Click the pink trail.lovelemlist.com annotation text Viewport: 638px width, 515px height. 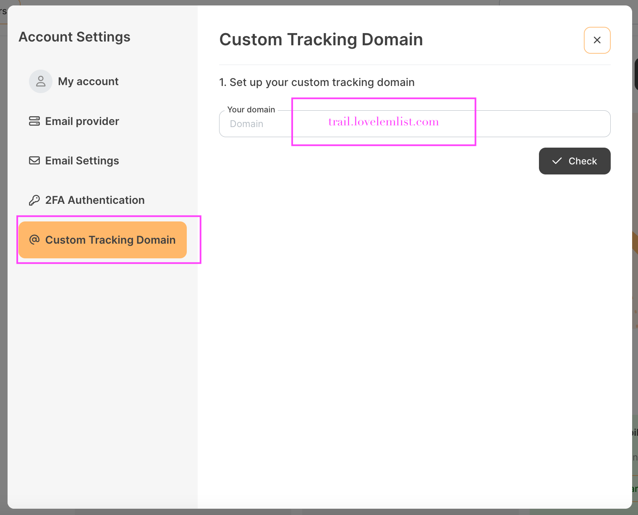[x=383, y=122]
